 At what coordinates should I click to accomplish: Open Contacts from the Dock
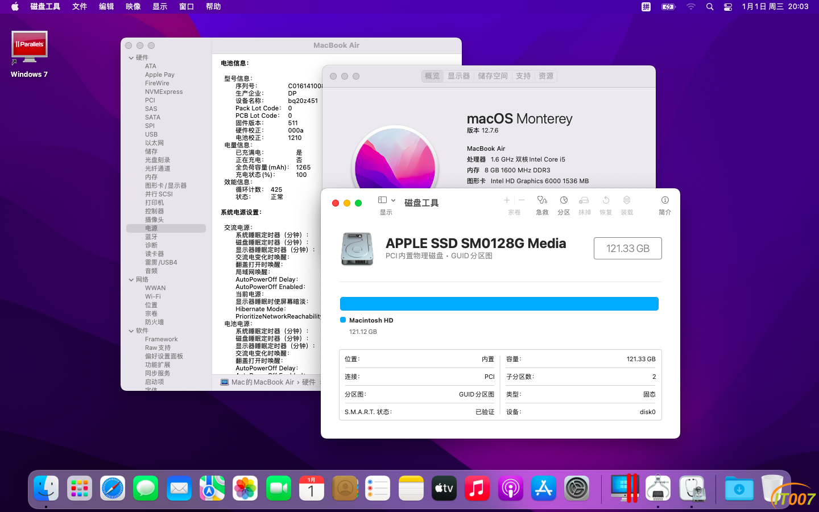click(345, 488)
